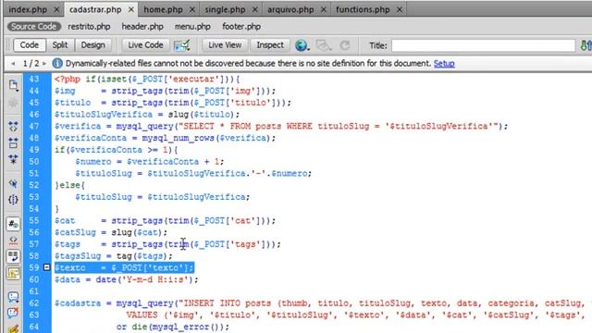Viewport: 592px width, 333px height.
Task: Click the show code navigator icon
Action: pyautogui.click(x=13, y=103)
